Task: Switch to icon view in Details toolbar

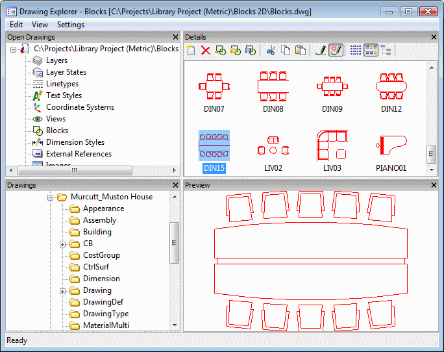Action: click(371, 50)
